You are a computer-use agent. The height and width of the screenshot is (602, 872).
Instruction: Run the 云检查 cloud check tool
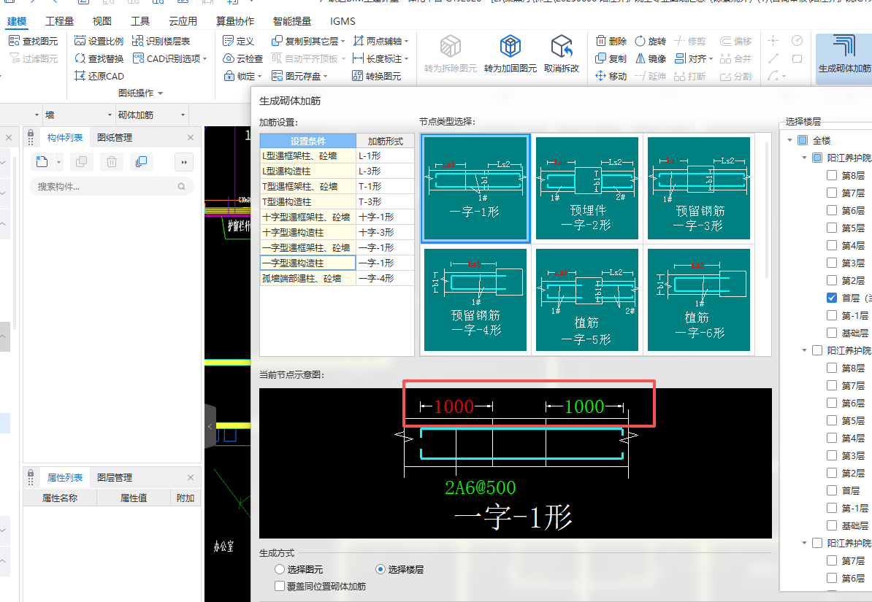coord(243,58)
